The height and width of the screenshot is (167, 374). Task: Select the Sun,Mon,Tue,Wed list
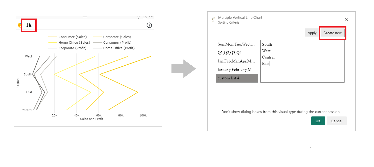click(237, 44)
